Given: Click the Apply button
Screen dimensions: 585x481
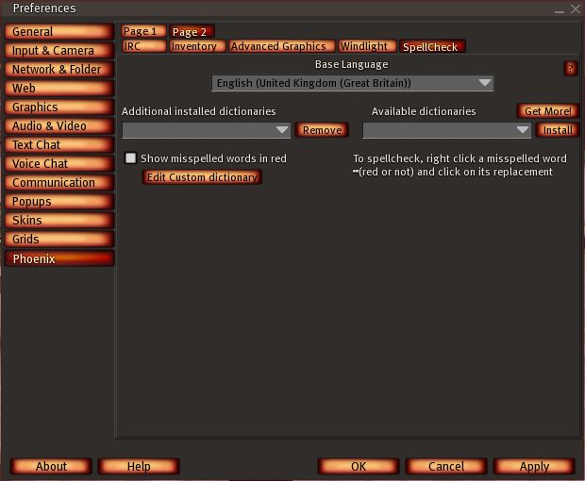Looking at the screenshot, I should point(534,466).
